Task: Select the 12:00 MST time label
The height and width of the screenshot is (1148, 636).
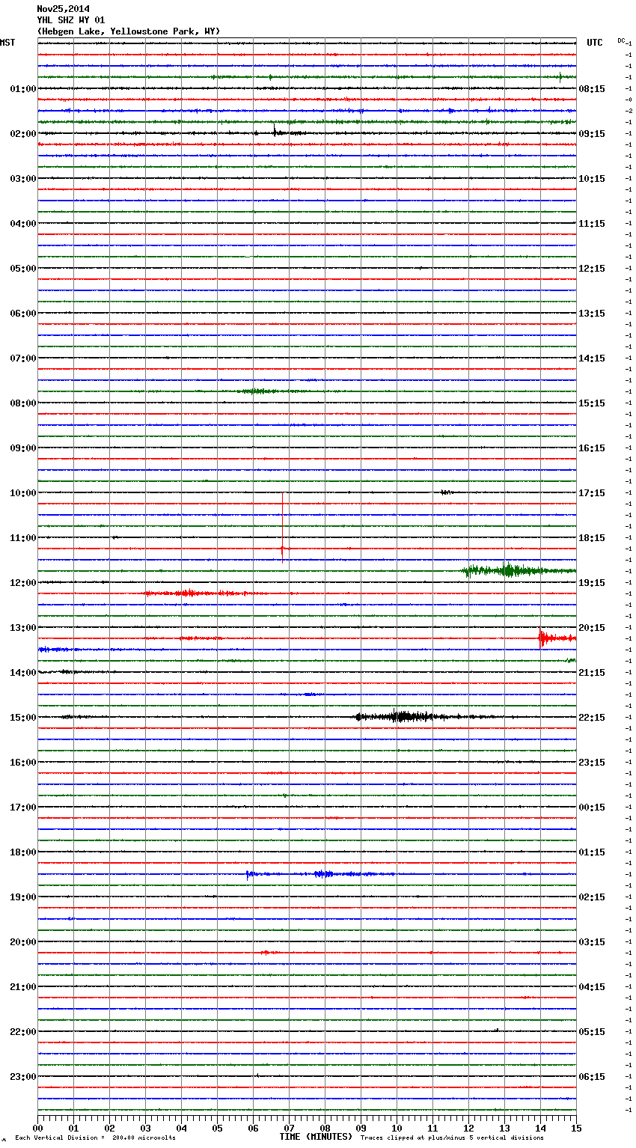Action: coord(22,583)
